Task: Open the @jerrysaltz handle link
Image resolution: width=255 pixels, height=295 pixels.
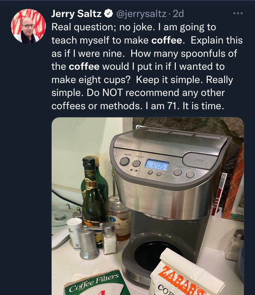Action: 141,14
